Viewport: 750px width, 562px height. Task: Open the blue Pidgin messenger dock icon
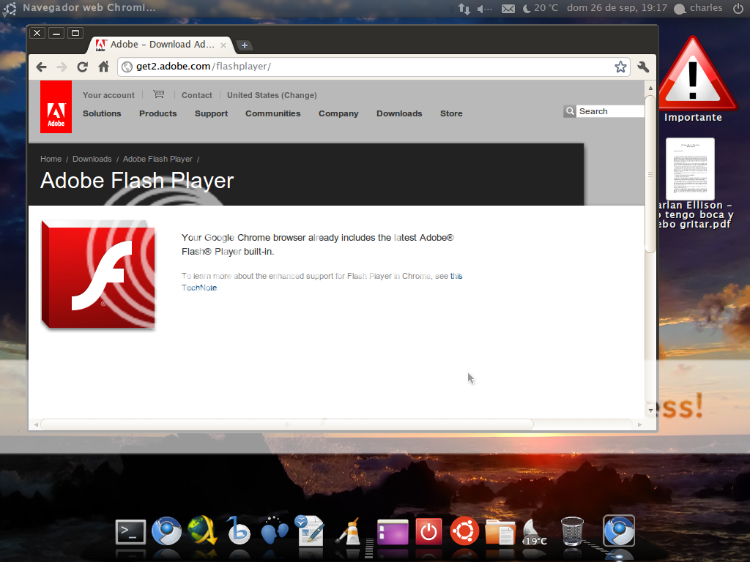point(275,531)
